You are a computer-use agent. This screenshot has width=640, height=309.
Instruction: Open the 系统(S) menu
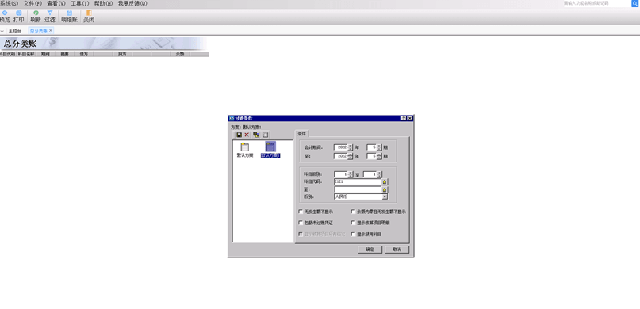[9, 4]
